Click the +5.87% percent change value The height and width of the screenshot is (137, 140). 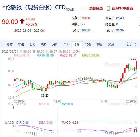[32, 24]
